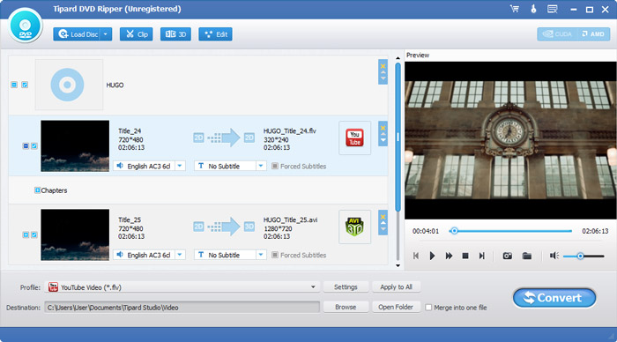
Task: Click Title_24 2D source mode icon
Action: point(198,138)
